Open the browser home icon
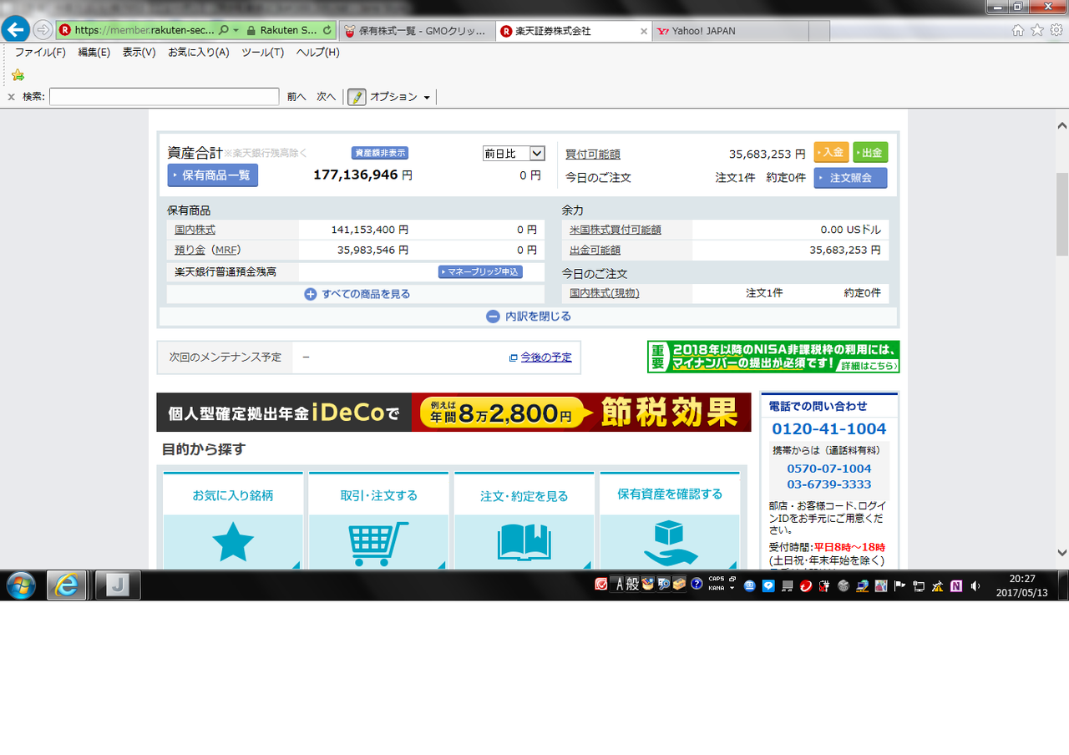The width and height of the screenshot is (1069, 755). tap(1018, 30)
